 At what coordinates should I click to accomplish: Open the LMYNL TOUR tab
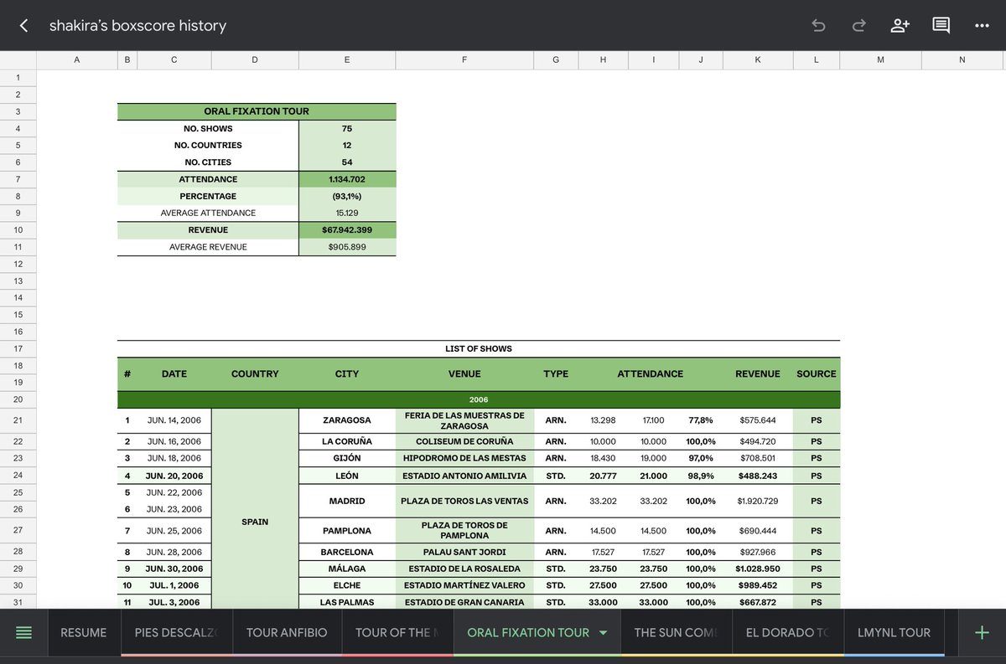pyautogui.click(x=894, y=632)
